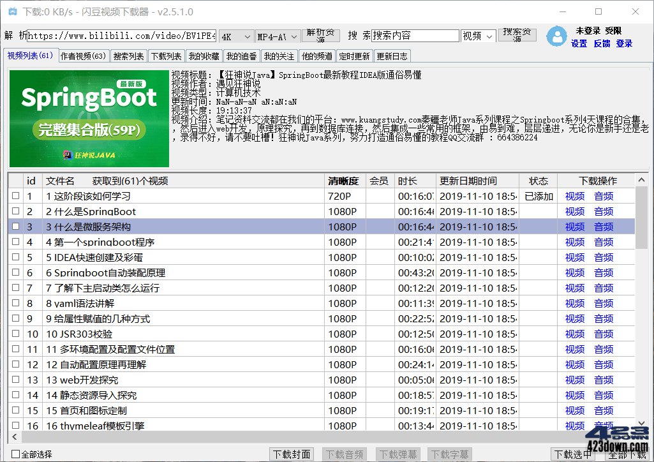The image size is (654, 462).
Task: Open the 更新日志 tab
Action: click(x=392, y=56)
